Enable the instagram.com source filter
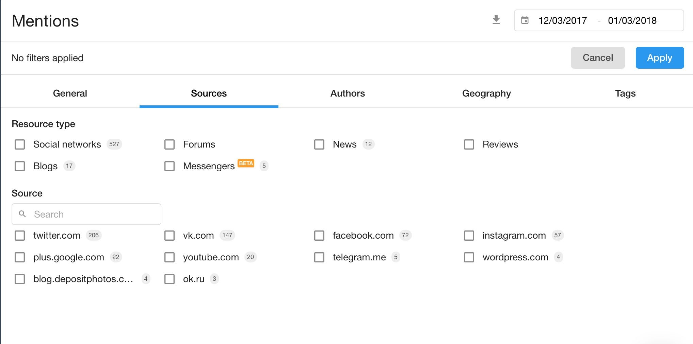Viewport: 693px width, 344px height. pos(469,236)
